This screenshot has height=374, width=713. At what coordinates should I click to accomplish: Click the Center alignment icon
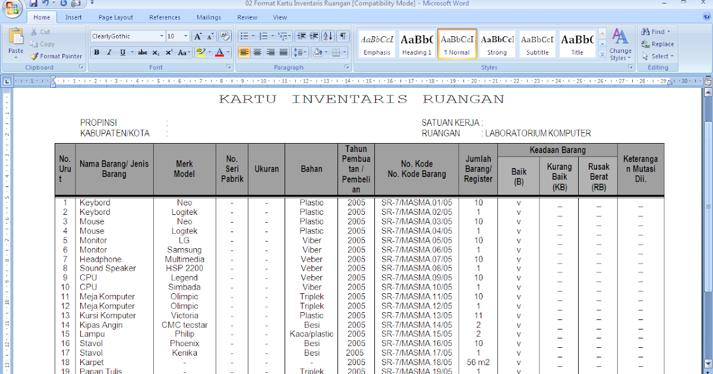pos(257,52)
